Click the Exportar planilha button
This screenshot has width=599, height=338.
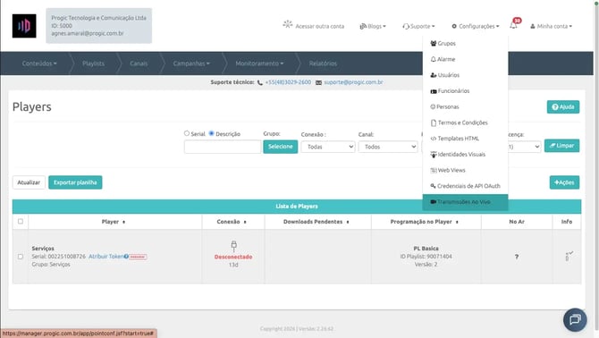(x=75, y=182)
